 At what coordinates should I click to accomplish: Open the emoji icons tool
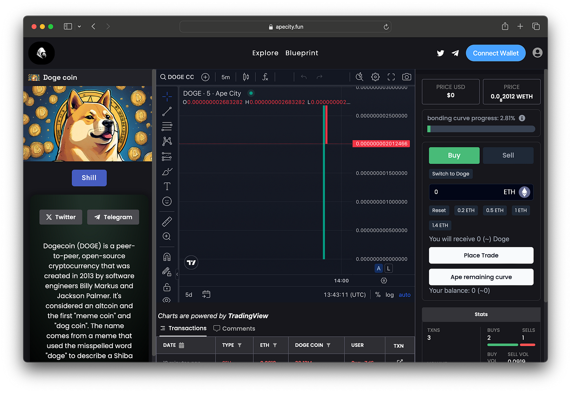(167, 201)
